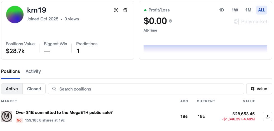Switch to the Positions tab

coord(11,71)
